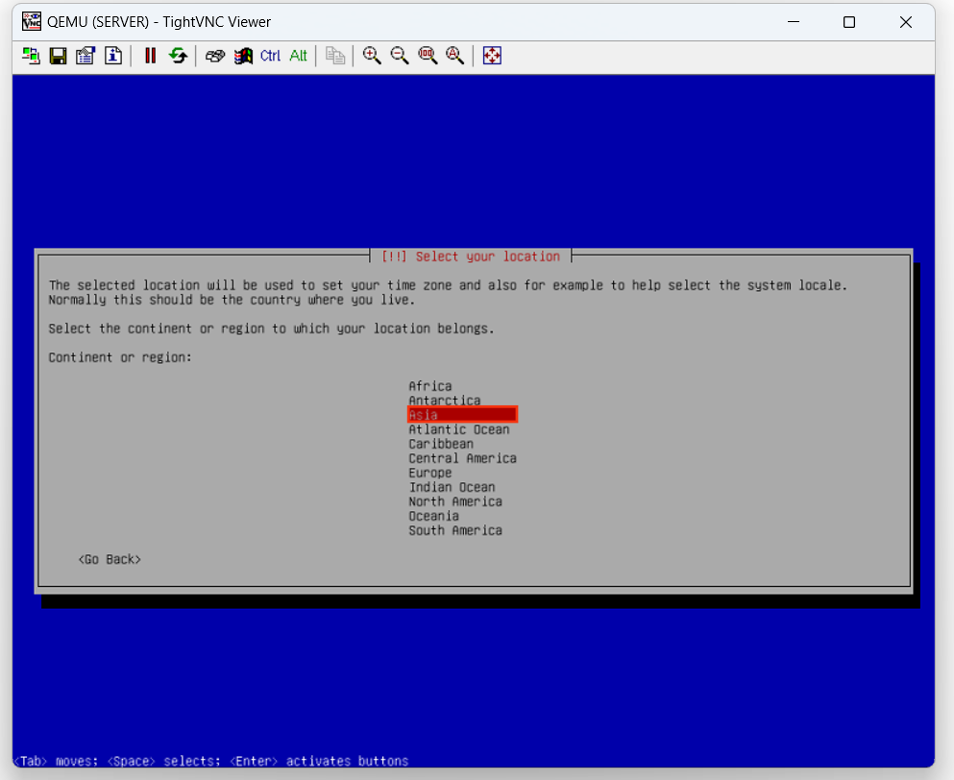Image resolution: width=954 pixels, height=780 pixels.
Task: Select Oceania from the region list
Action: [434, 516]
